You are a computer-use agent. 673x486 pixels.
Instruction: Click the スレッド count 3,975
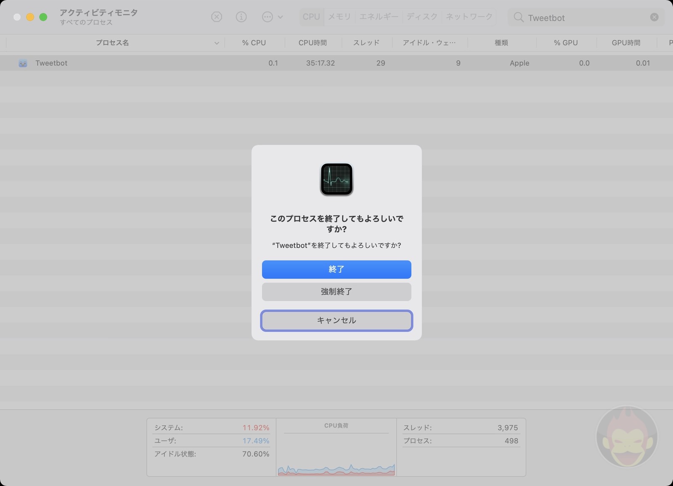pyautogui.click(x=508, y=427)
